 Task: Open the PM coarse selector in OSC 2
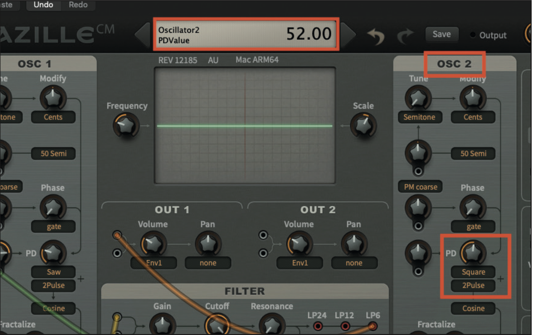click(x=419, y=187)
